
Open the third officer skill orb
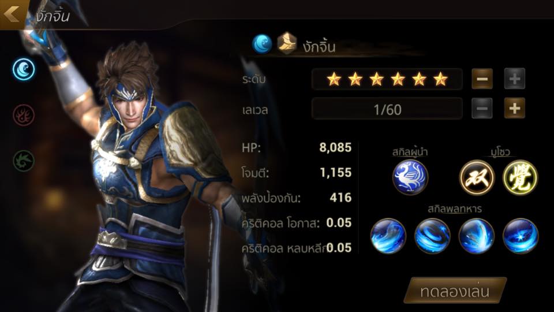pyautogui.click(x=476, y=236)
